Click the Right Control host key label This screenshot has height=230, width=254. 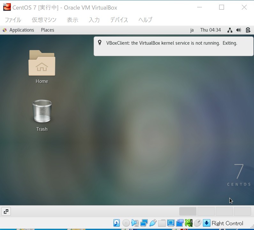point(227,223)
